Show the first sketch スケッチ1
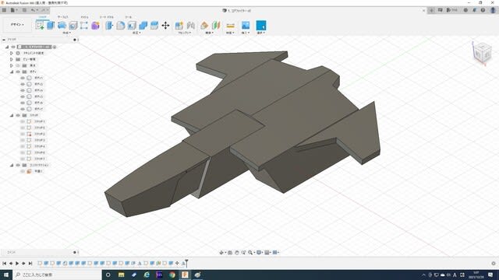The width and height of the screenshot is (499, 280). 23,121
